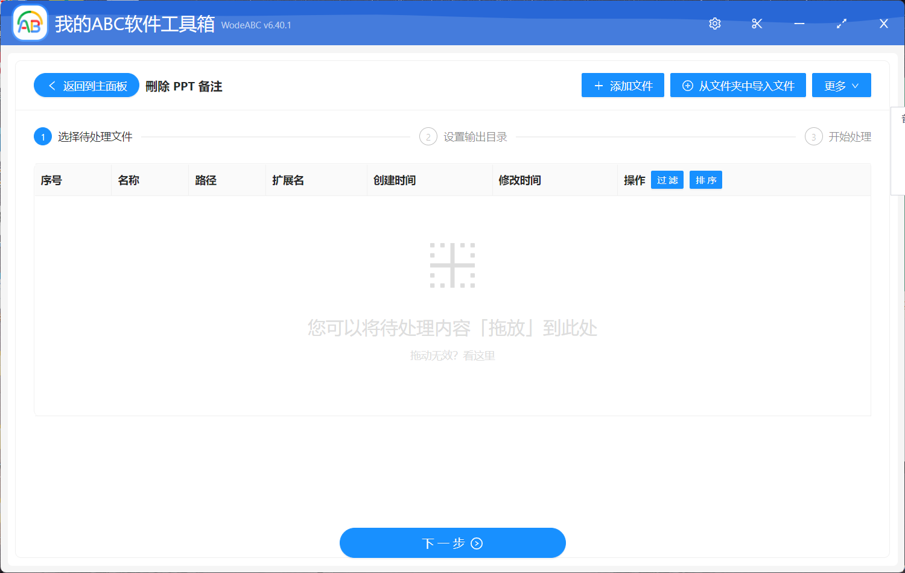Click the back chevron on 返回到主面板
Screen dimensions: 905x573
[x=51, y=85]
